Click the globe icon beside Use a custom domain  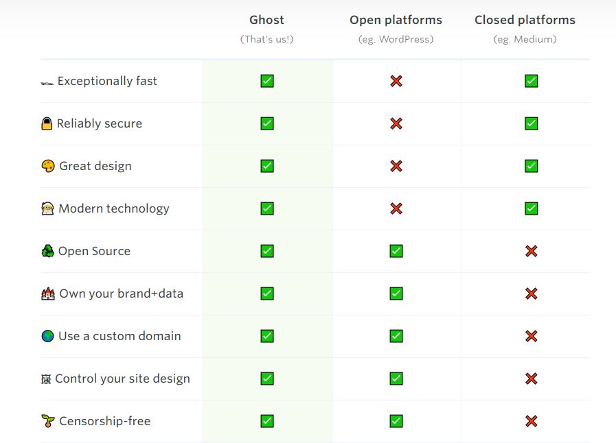pos(47,336)
